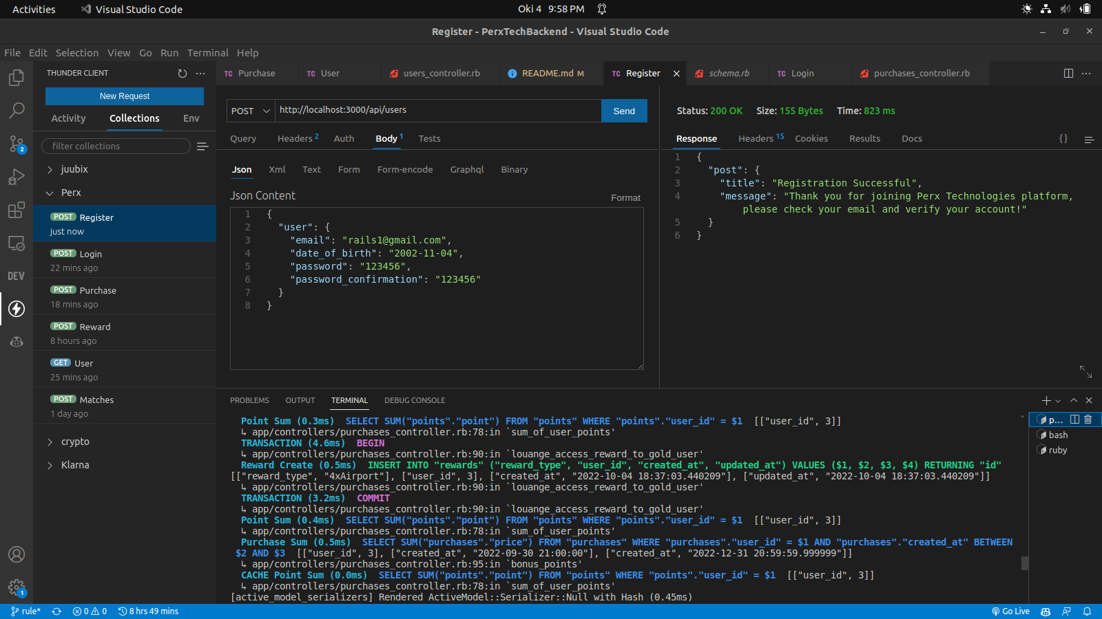Viewport: 1102px width, 619px height.
Task: Open the Tests request tab
Action: coord(429,138)
